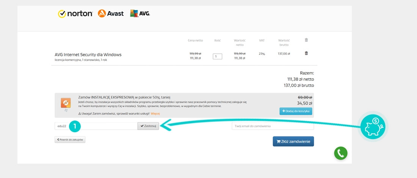Click the trash icon in the table header
417x178 pixels.
click(306, 40)
